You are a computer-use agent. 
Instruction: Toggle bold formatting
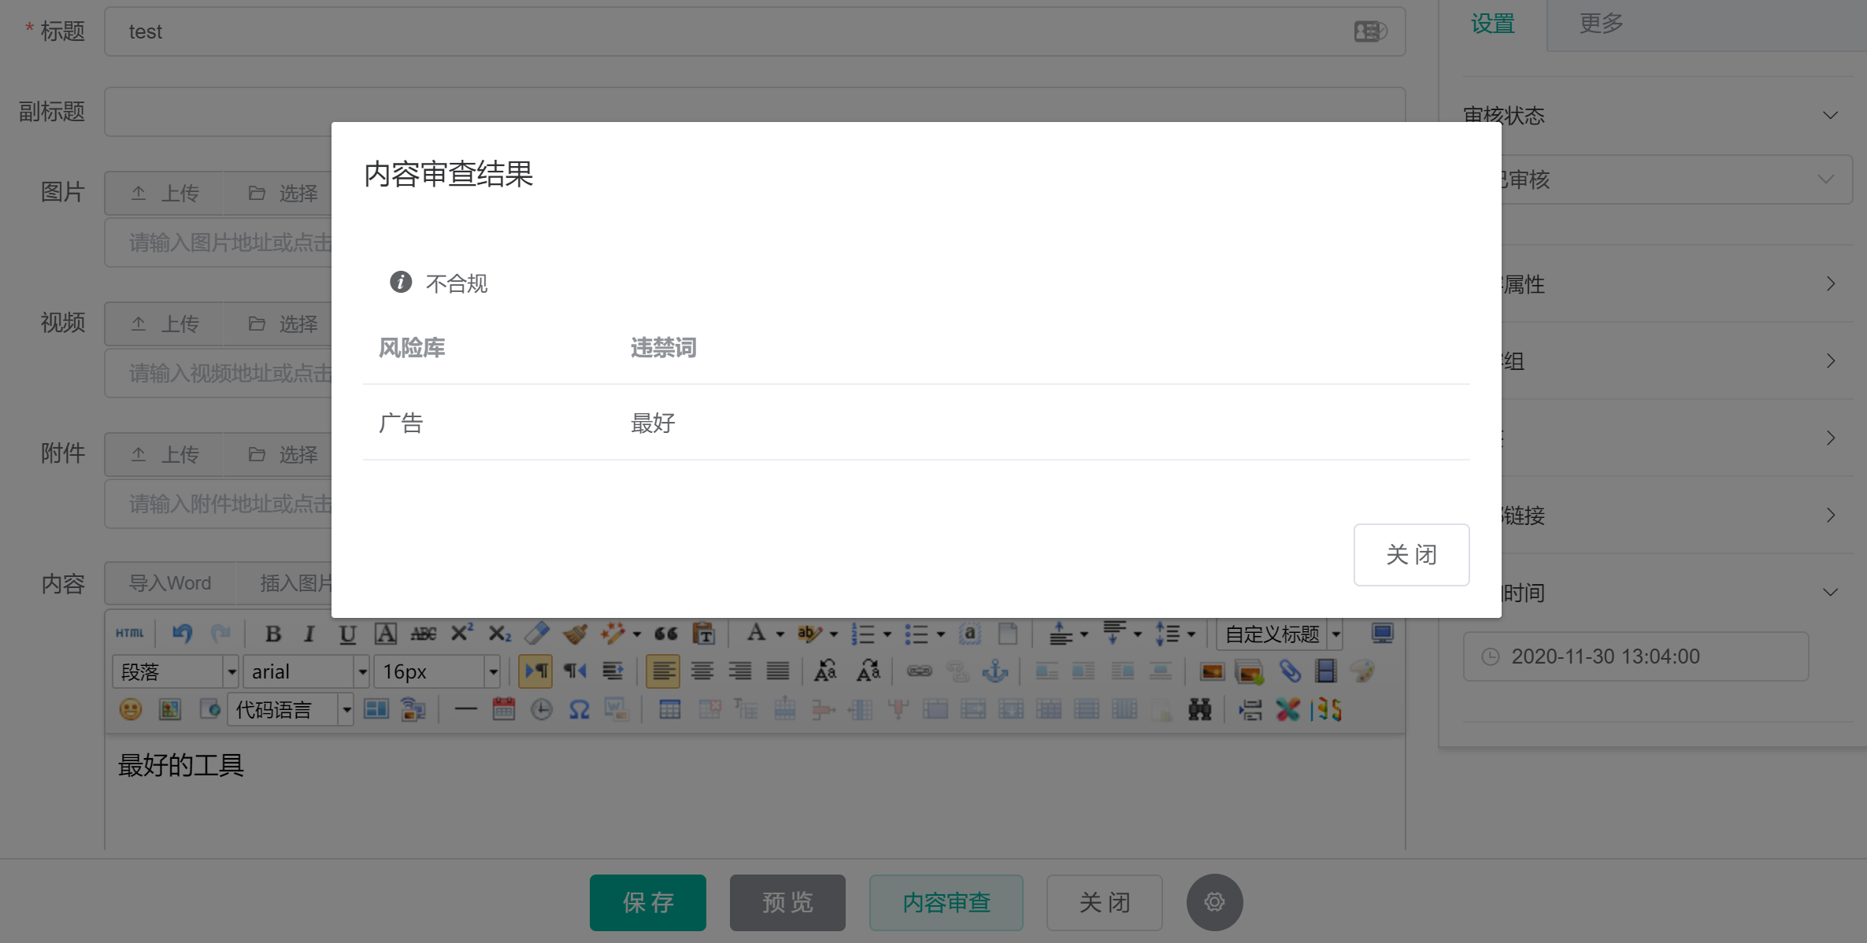pos(272,633)
